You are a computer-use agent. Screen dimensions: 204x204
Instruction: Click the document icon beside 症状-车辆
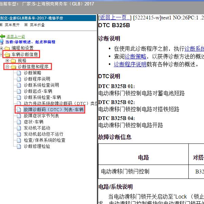pyautogui.click(x=19, y=122)
